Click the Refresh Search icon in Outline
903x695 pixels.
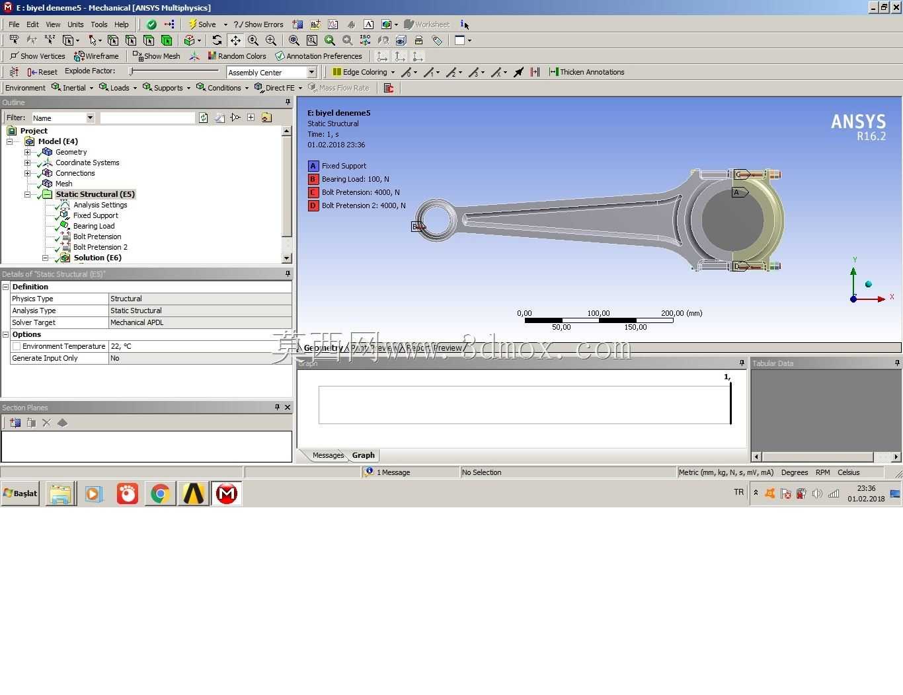click(204, 118)
